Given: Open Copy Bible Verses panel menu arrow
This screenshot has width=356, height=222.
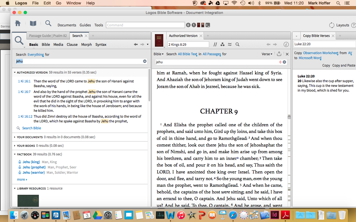Looking at the screenshot, I should (x=296, y=36).
